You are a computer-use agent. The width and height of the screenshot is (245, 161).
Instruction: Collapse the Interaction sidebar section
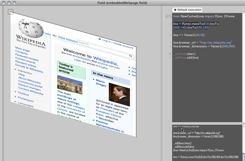15,69
